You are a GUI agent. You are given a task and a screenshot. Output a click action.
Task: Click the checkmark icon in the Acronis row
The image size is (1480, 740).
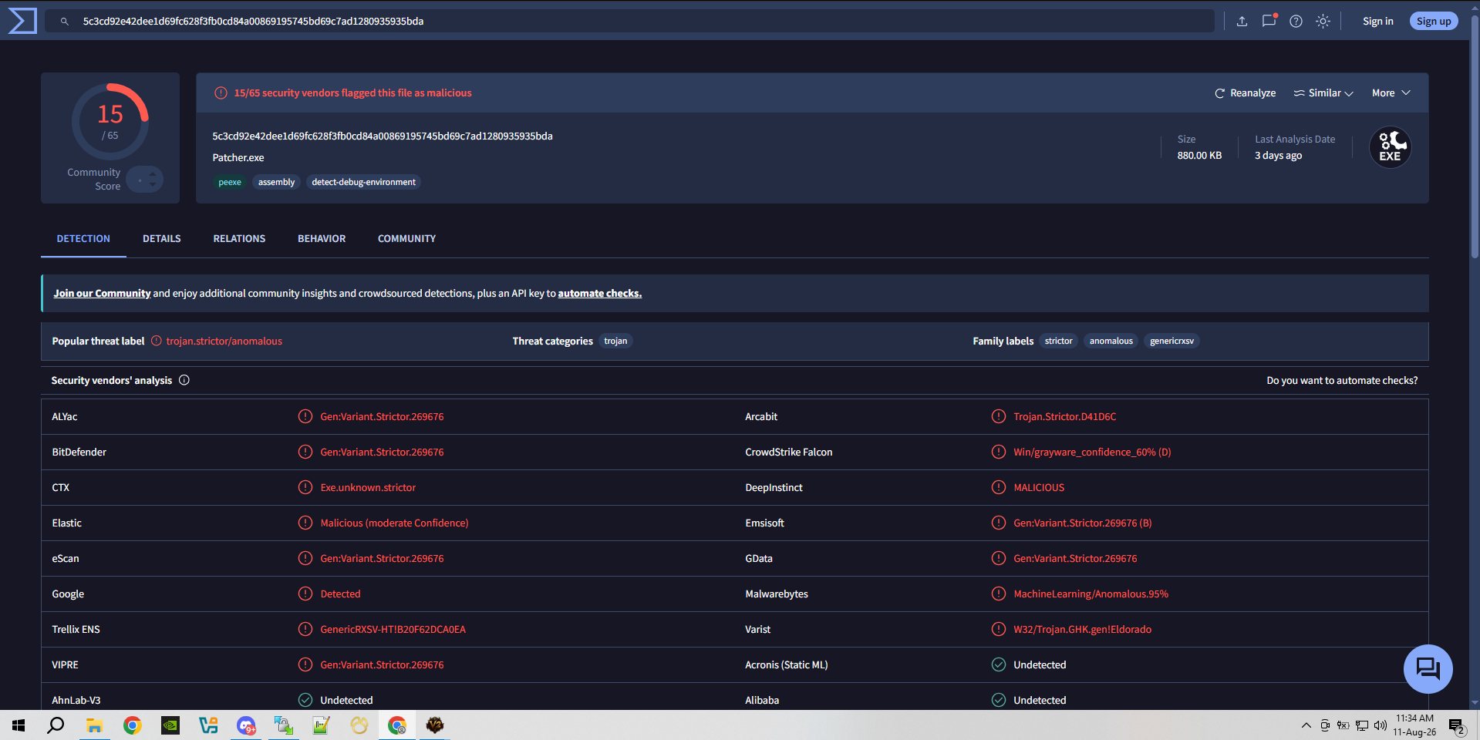[999, 665]
